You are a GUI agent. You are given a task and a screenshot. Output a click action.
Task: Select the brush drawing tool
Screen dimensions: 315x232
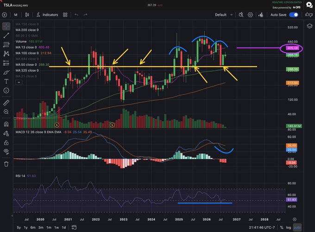[x=6, y=72]
